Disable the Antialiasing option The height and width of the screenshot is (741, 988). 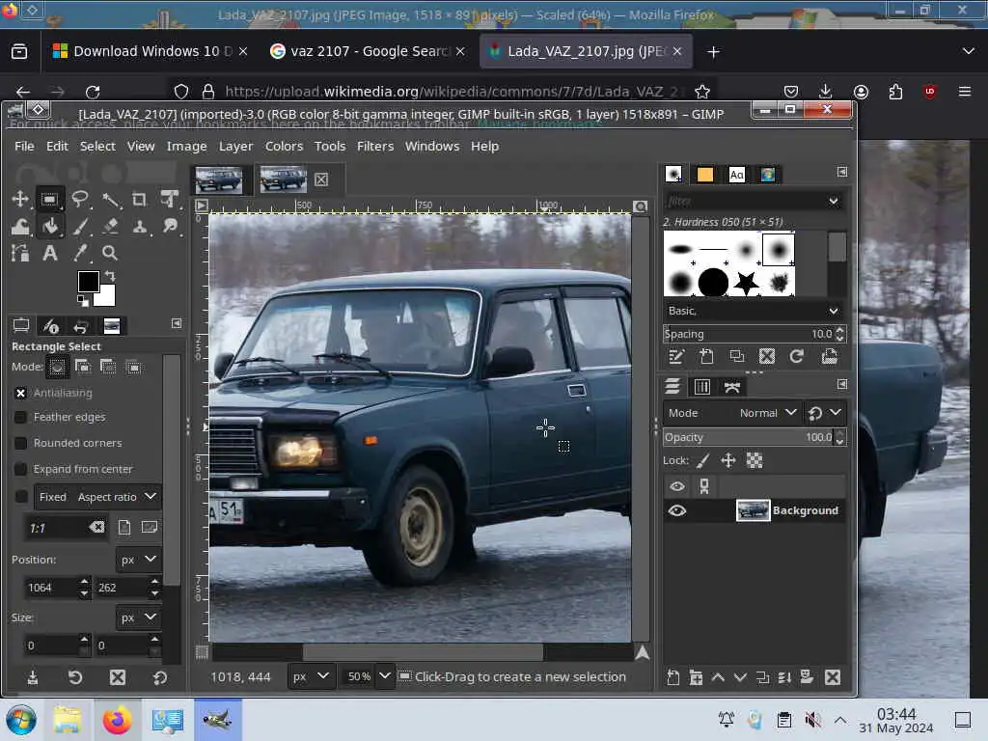coord(20,393)
